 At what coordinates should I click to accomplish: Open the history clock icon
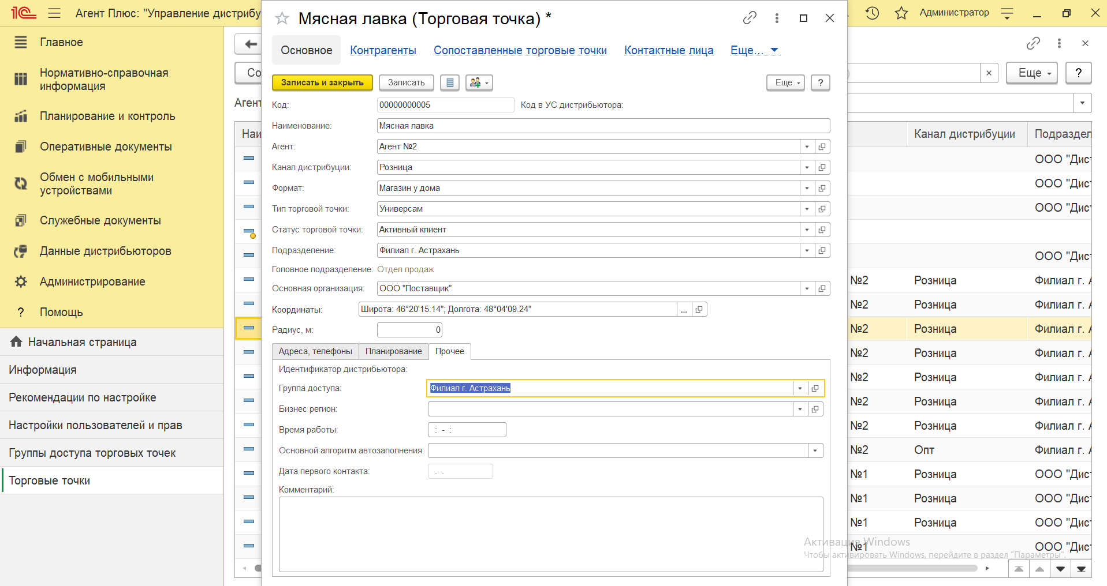[872, 13]
